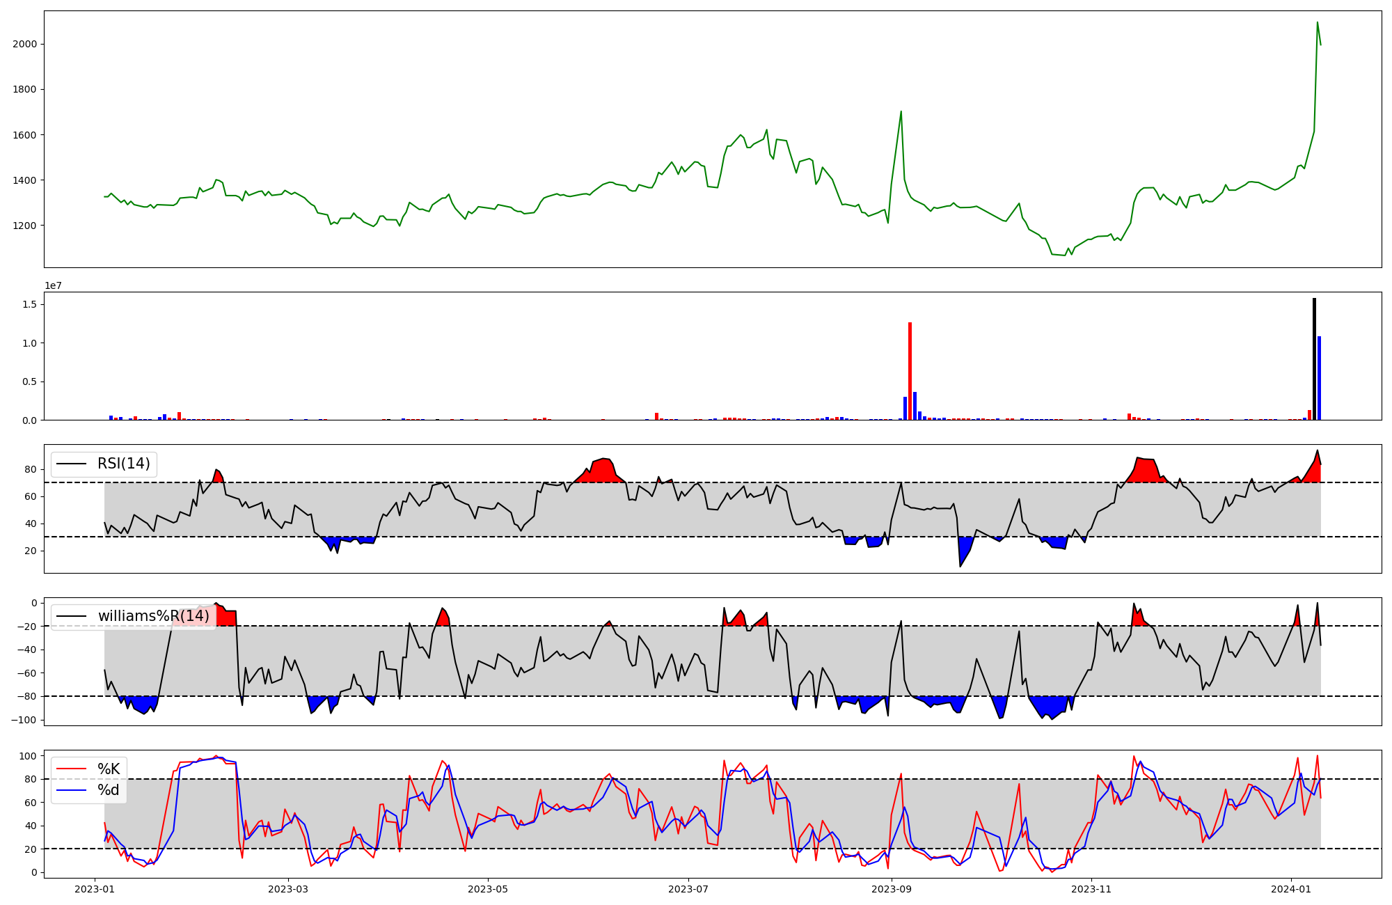
Task: Click the blue %d legend line swatch
Action: pyautogui.click(x=71, y=790)
